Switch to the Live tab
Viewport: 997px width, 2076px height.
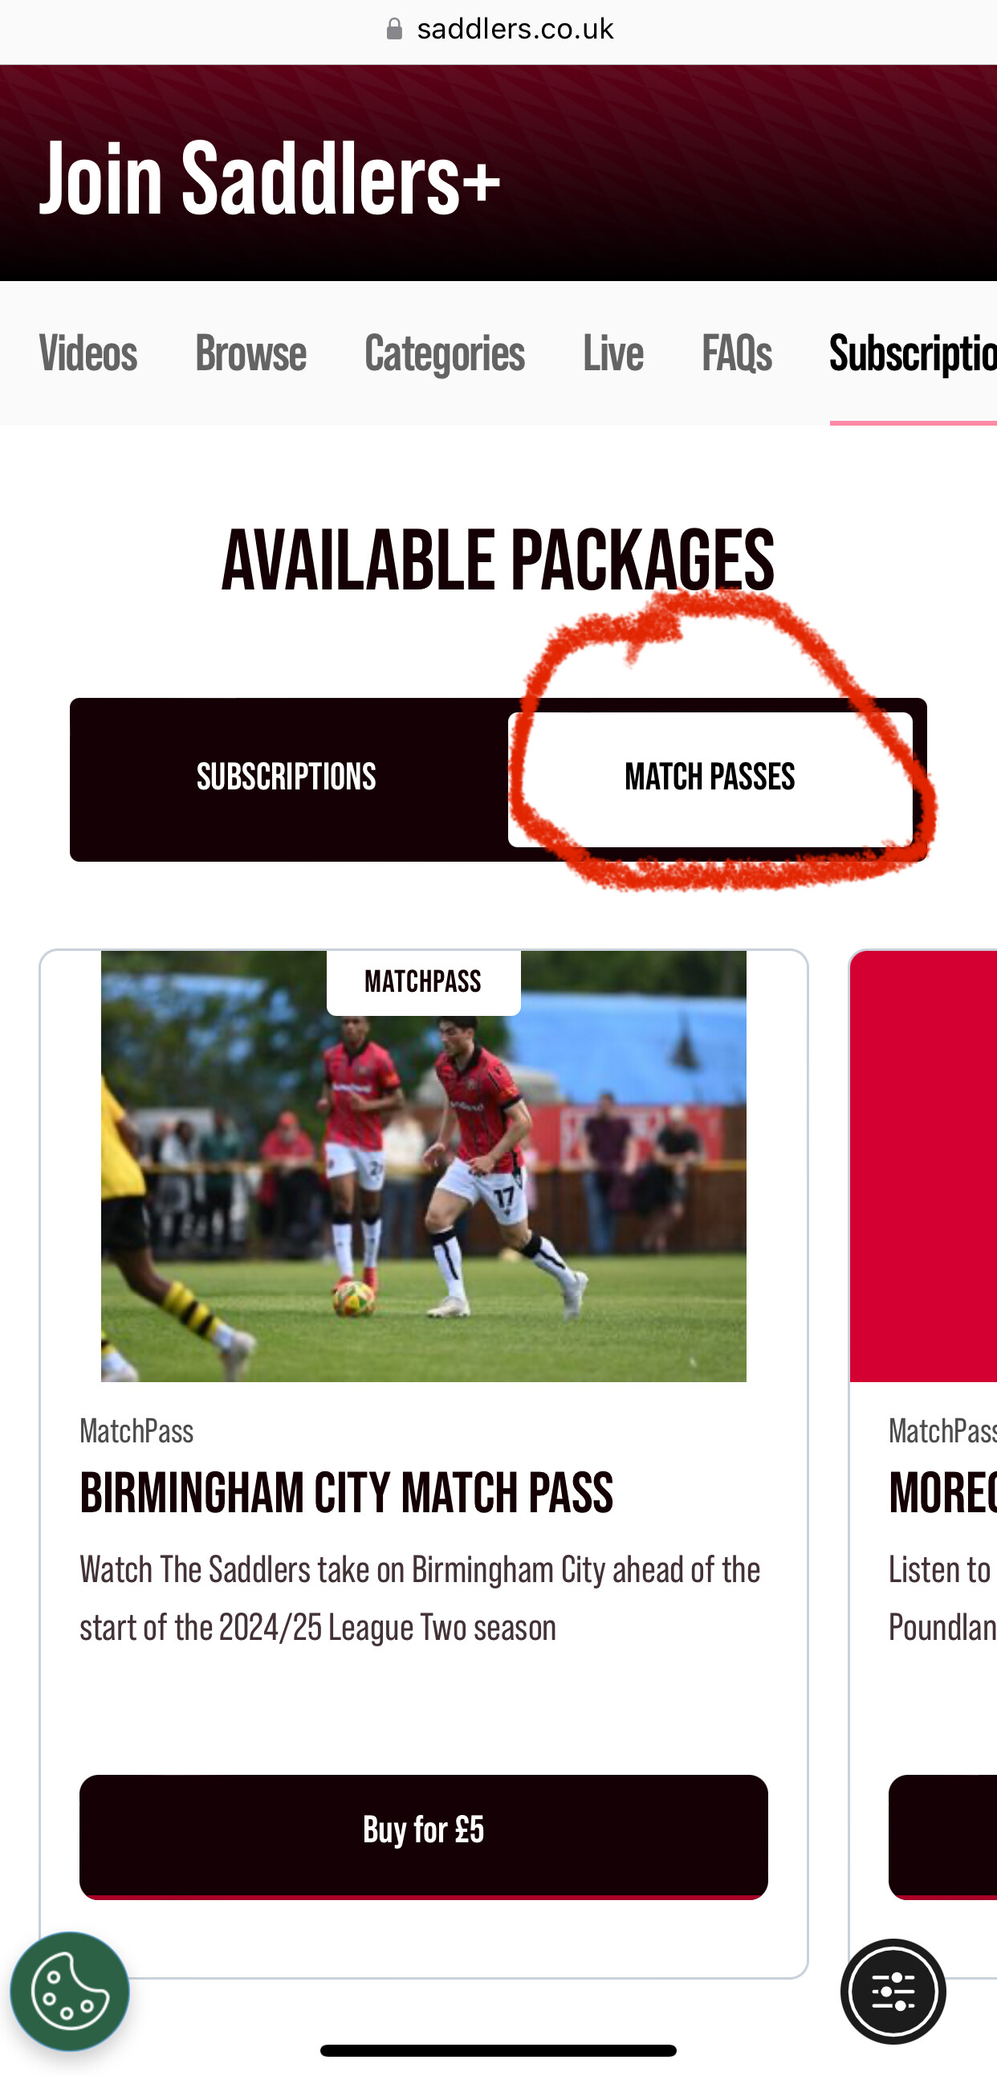(612, 353)
